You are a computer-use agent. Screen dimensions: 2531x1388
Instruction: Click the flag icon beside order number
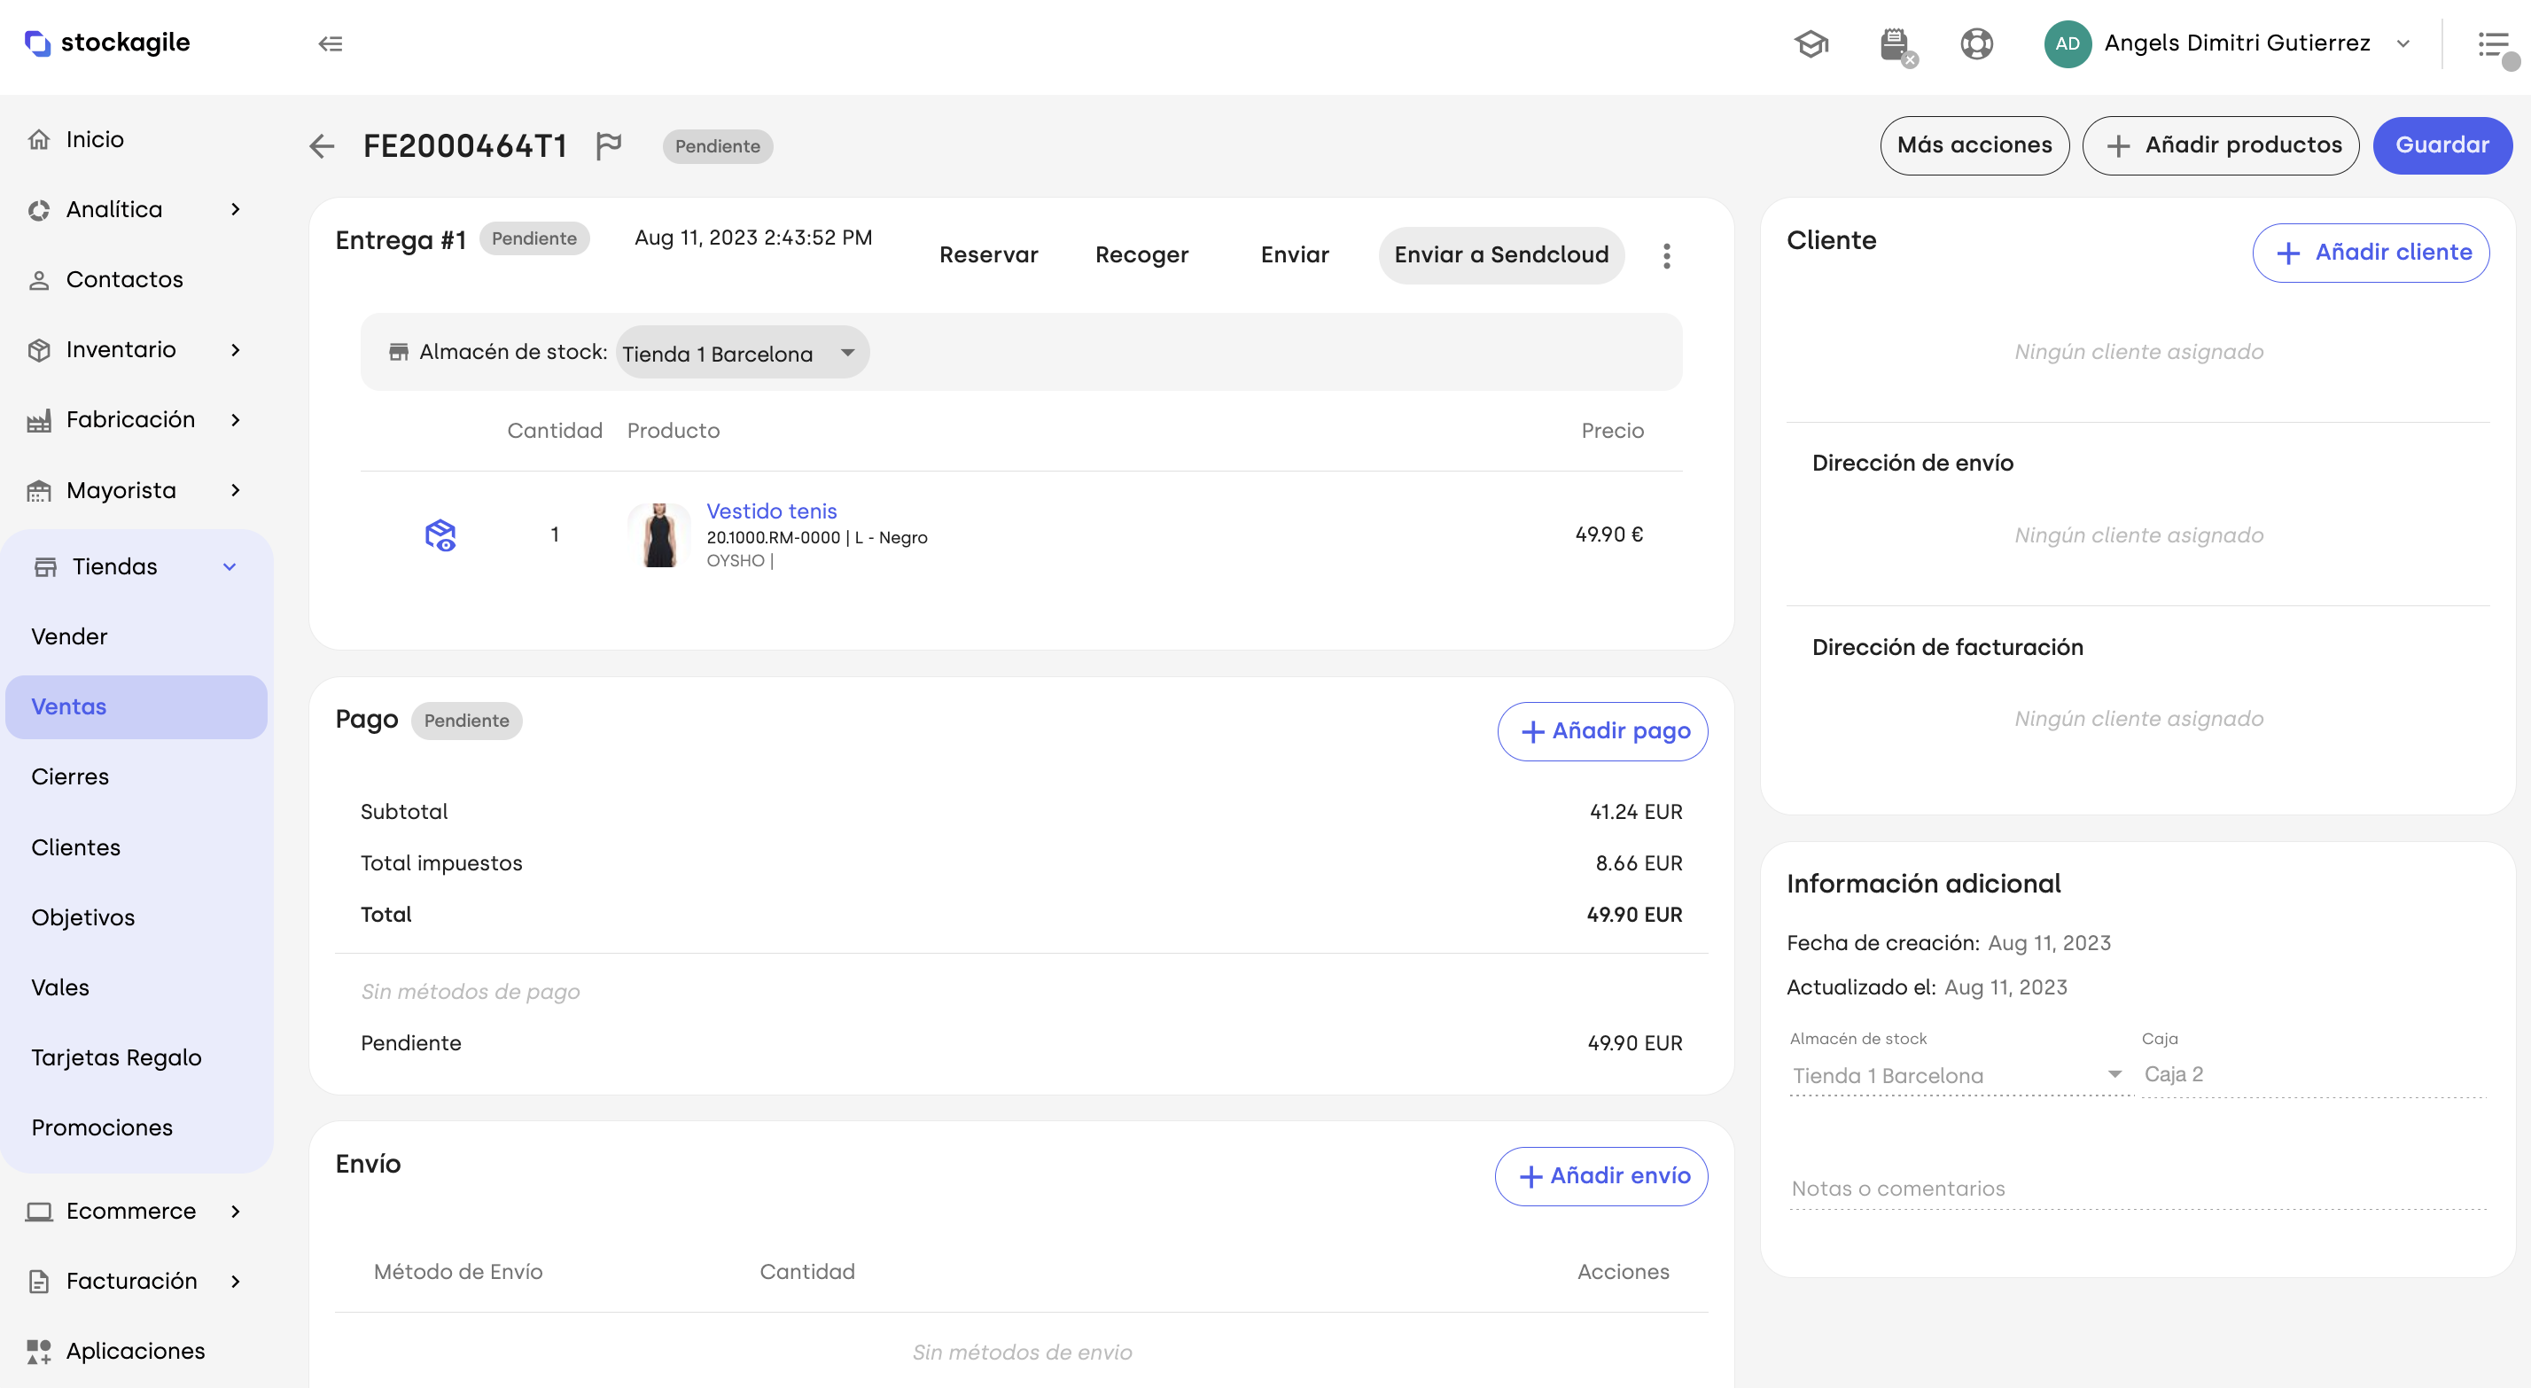pyautogui.click(x=609, y=145)
